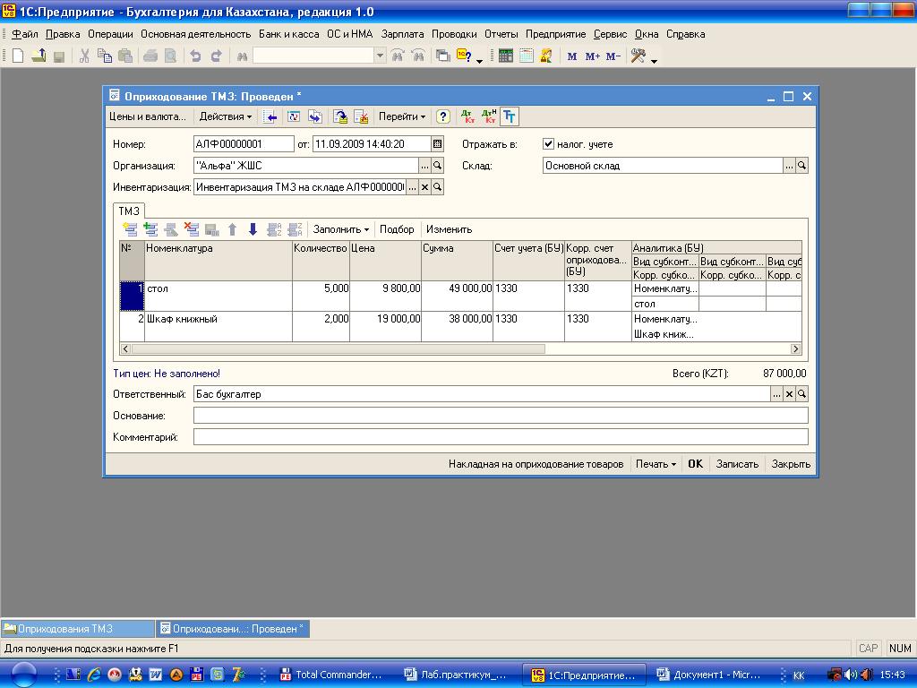This screenshot has width=917, height=688.
Task: Open the Операции menu
Action: tap(110, 35)
